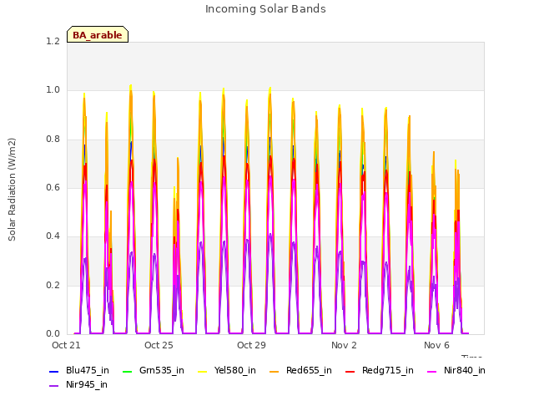Toggle the Redg715_in legend entry
The image size is (534, 401).
(x=380, y=371)
